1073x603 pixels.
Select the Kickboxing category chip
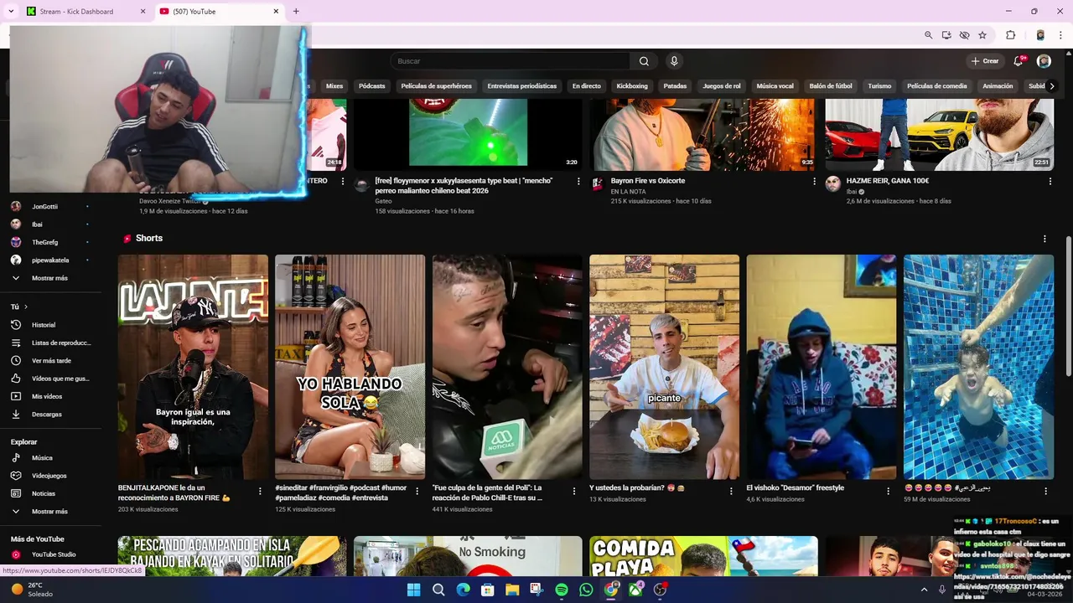632,86
